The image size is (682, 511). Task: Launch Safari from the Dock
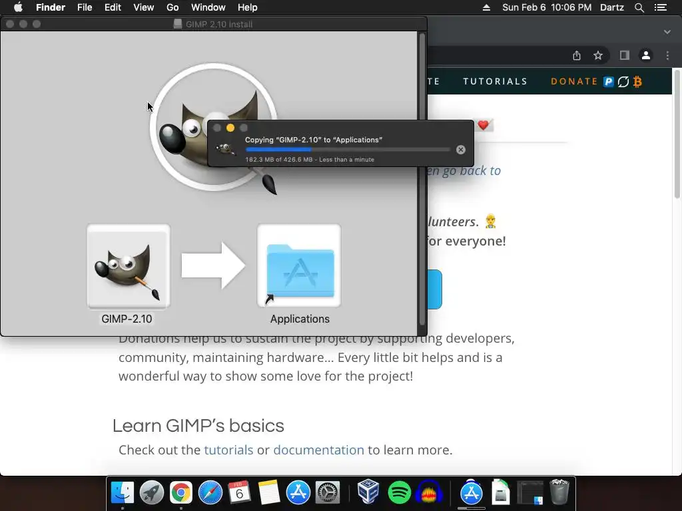(x=210, y=492)
